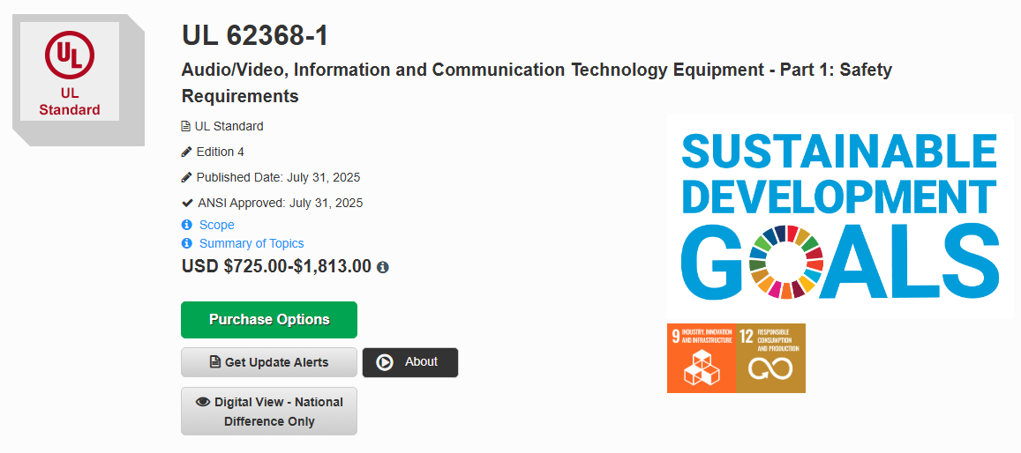Click the eye icon on Digital View
This screenshot has width=1021, height=453.
[203, 402]
